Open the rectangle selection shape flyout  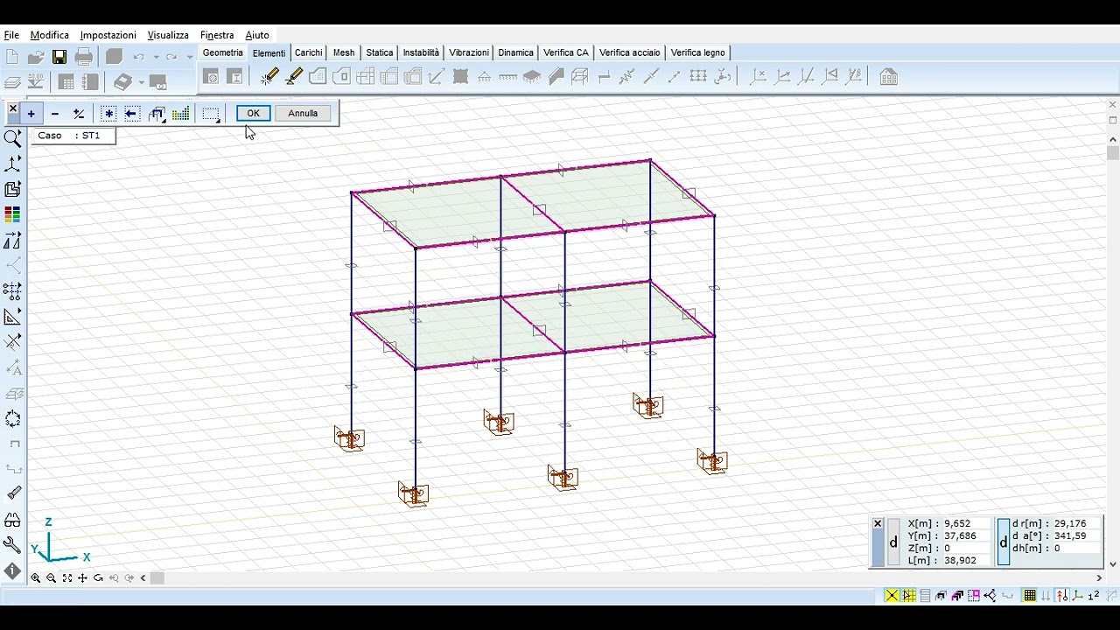211,114
